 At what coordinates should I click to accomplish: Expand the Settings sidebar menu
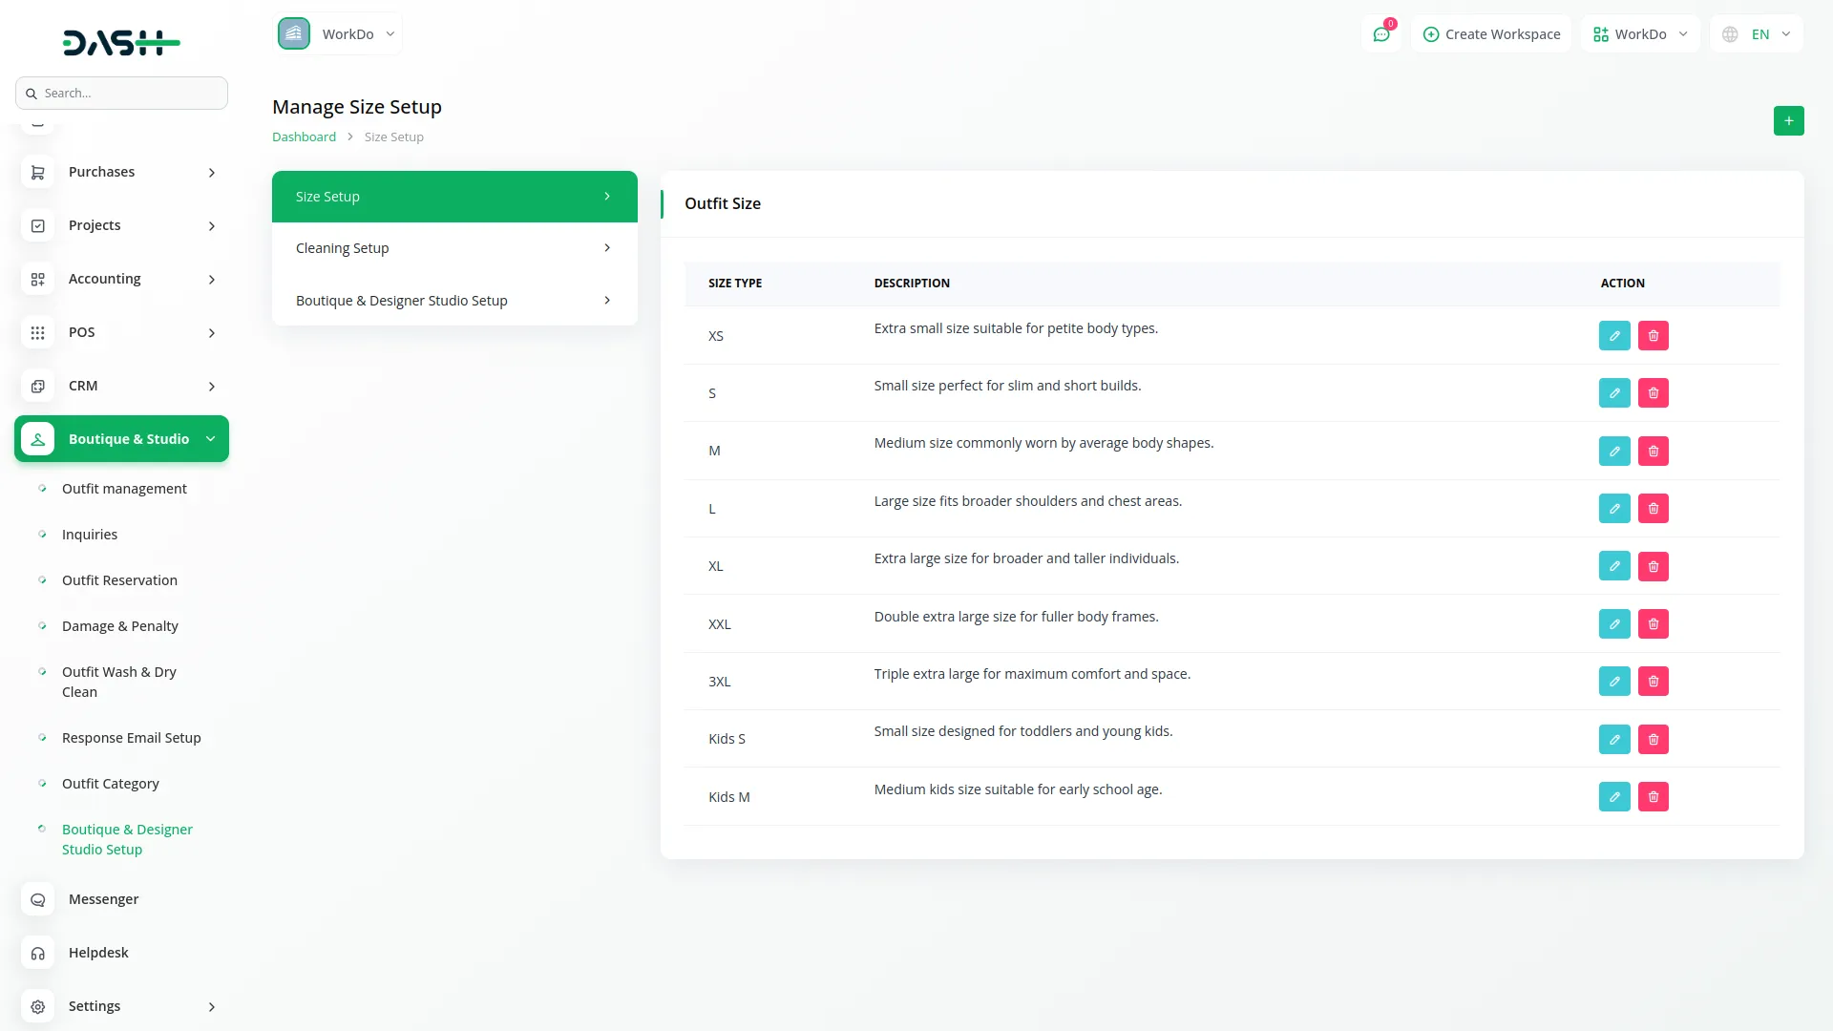click(x=121, y=1006)
